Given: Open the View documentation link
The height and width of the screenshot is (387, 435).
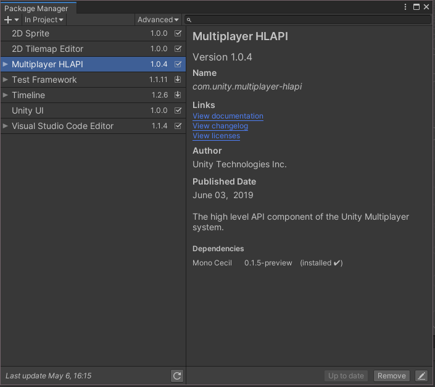Looking at the screenshot, I should 228,116.
